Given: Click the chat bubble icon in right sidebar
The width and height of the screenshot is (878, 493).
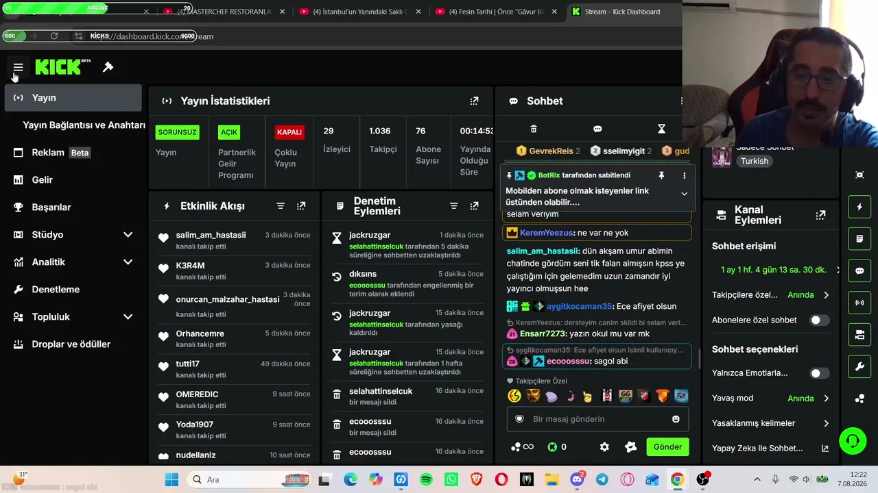Looking at the screenshot, I should (x=859, y=270).
